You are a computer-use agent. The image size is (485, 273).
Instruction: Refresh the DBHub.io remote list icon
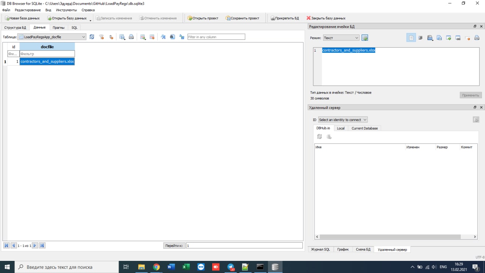tap(319, 136)
